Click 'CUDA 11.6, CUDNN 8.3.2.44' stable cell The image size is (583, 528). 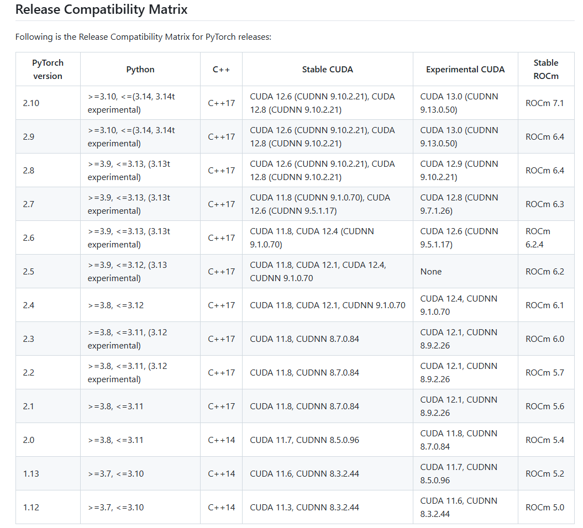[x=328, y=473]
